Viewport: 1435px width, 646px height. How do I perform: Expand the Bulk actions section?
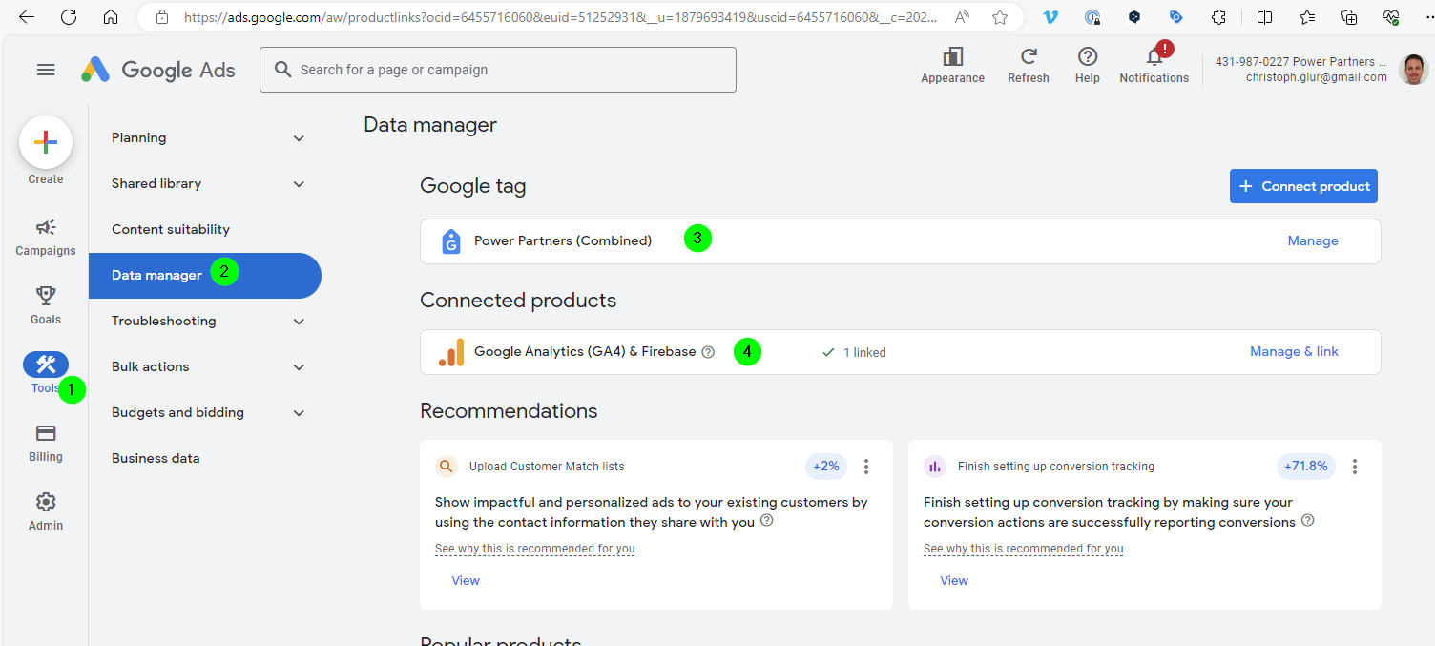tap(206, 367)
